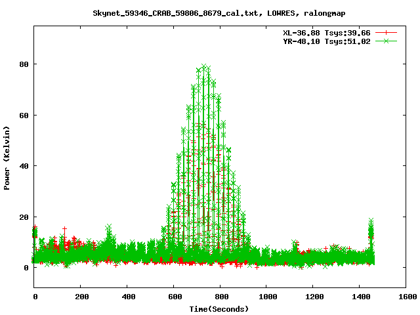Click the y-axis tick label 60
The width and height of the screenshot is (420, 315).
point(24,115)
